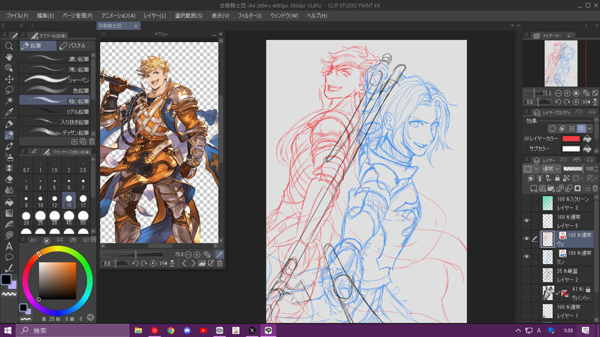Select the magnifier zoom tool
Screen dimensions: 600x337
point(9,46)
